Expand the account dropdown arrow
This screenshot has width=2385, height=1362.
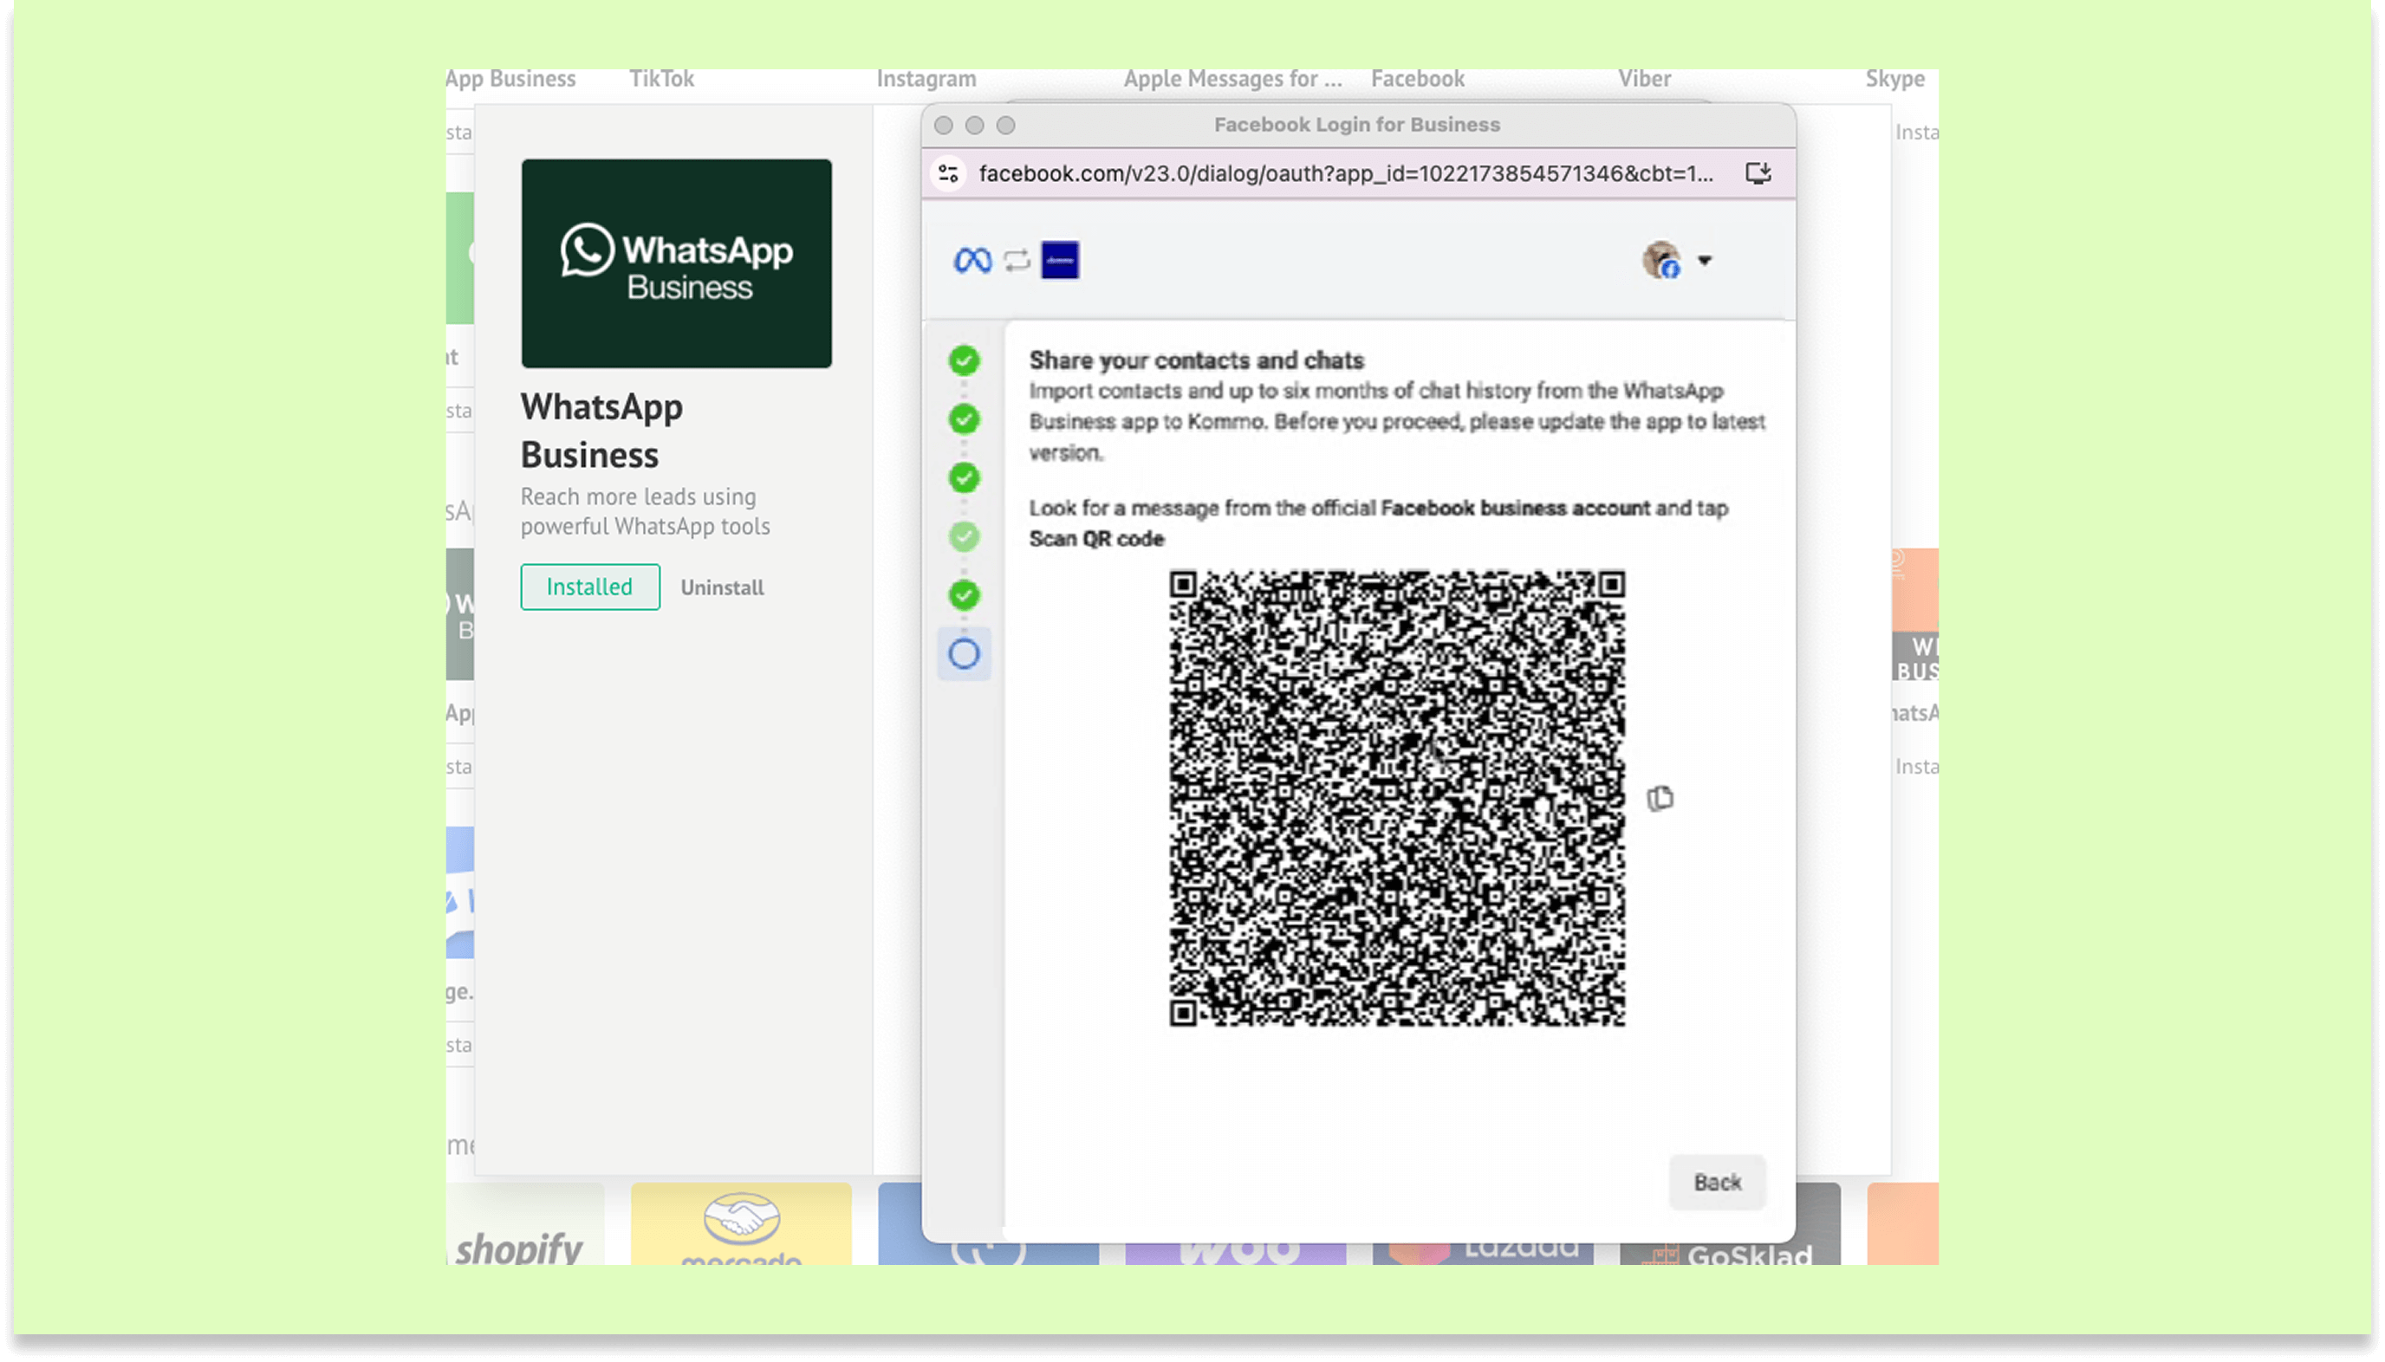(1704, 261)
